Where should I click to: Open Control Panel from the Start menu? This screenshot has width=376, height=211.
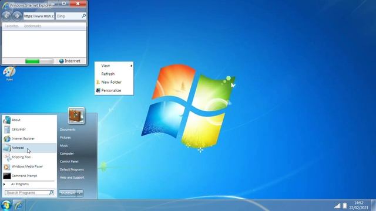click(69, 162)
